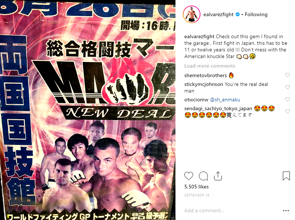Share the post via share icon
The width and height of the screenshot is (295, 220).
(x=218, y=176)
